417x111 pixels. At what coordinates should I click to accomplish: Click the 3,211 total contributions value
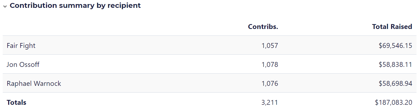point(270,102)
